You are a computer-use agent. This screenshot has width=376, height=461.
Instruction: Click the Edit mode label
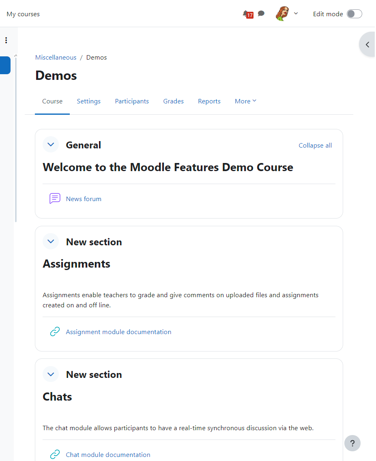pos(328,14)
